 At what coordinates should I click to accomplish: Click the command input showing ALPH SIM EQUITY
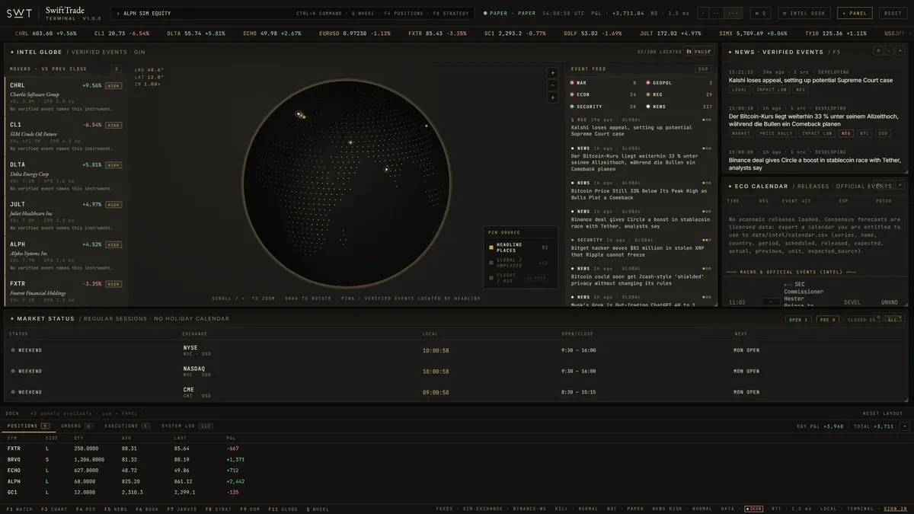[291, 13]
